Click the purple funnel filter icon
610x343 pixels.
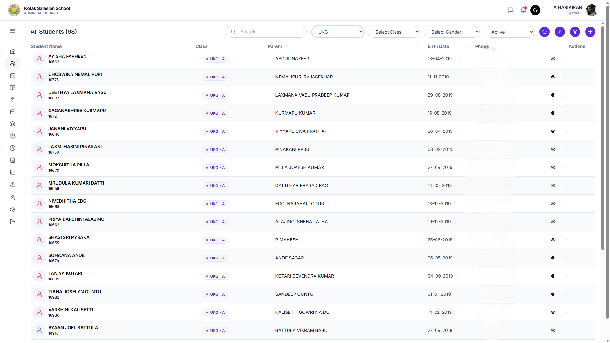[x=575, y=32]
